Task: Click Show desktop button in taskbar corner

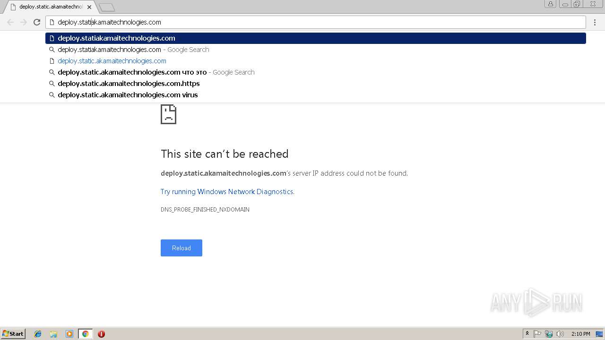Action: click(599, 334)
